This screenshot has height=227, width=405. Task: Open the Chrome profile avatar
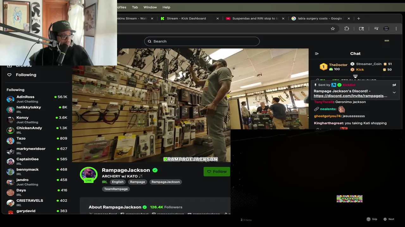pyautogui.click(x=386, y=29)
